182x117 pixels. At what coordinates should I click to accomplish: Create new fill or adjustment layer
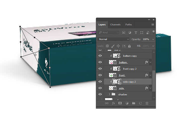[127, 103]
